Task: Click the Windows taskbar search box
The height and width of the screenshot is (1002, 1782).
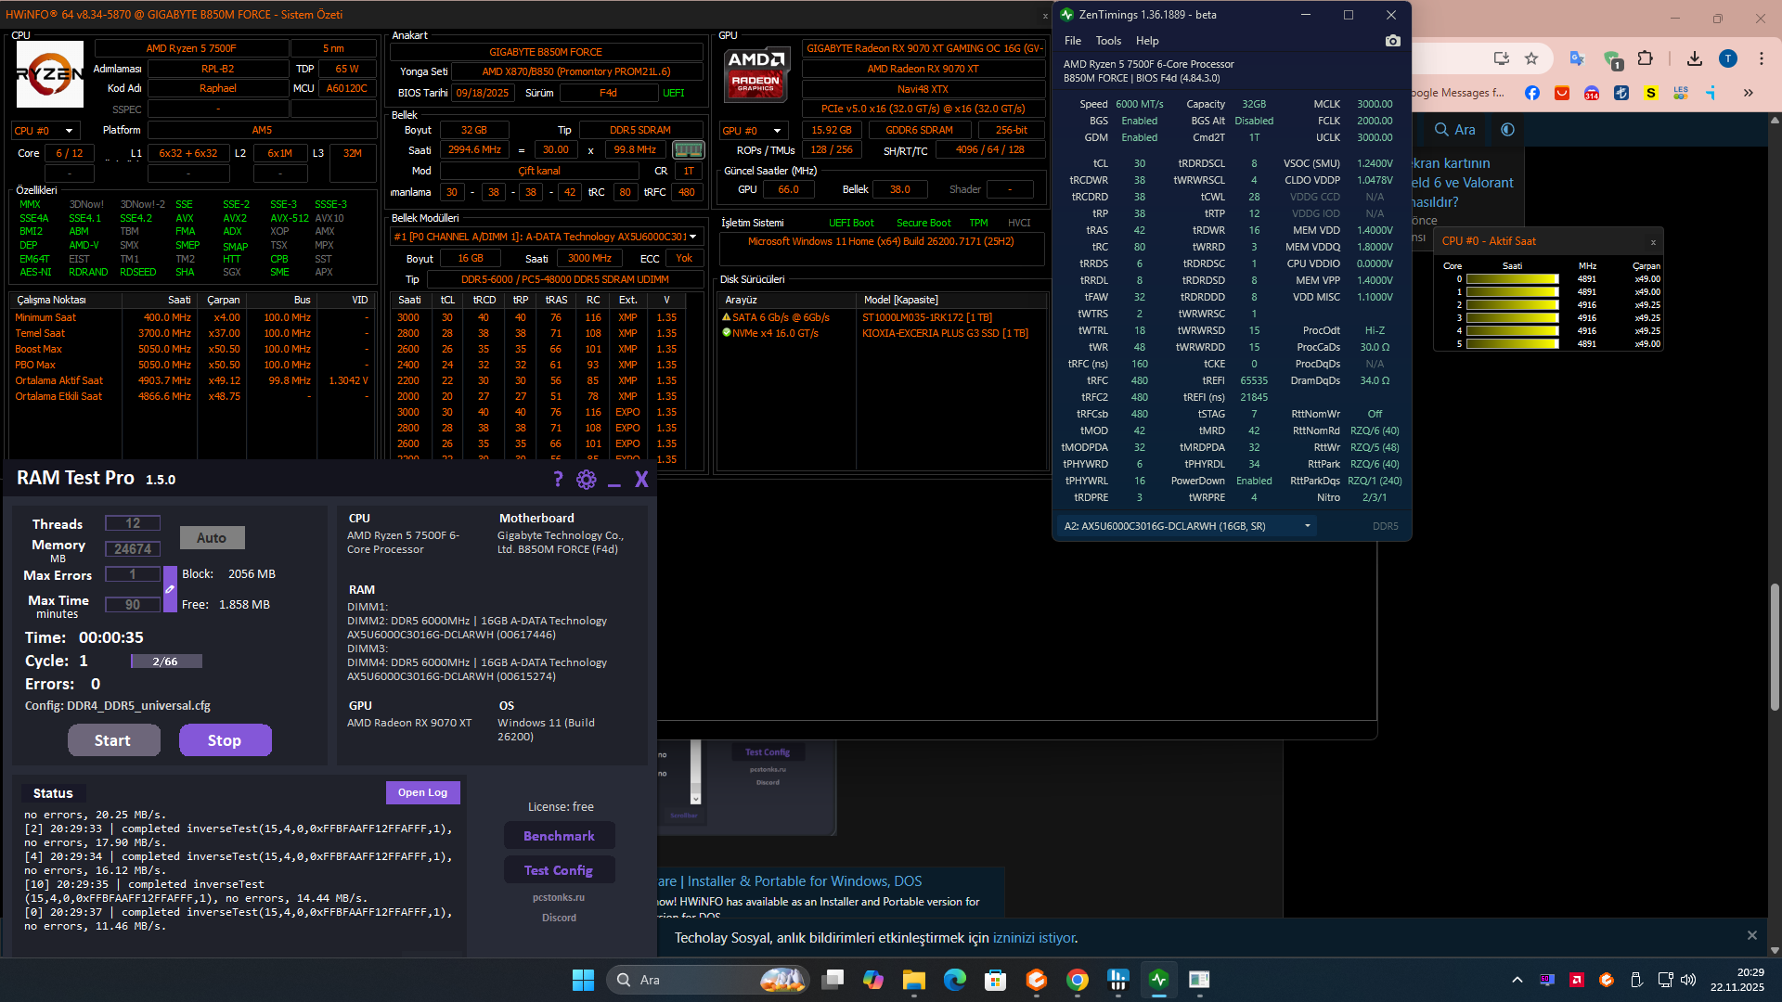Action: (707, 980)
